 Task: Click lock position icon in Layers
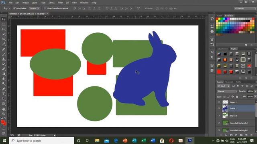coord(233,97)
